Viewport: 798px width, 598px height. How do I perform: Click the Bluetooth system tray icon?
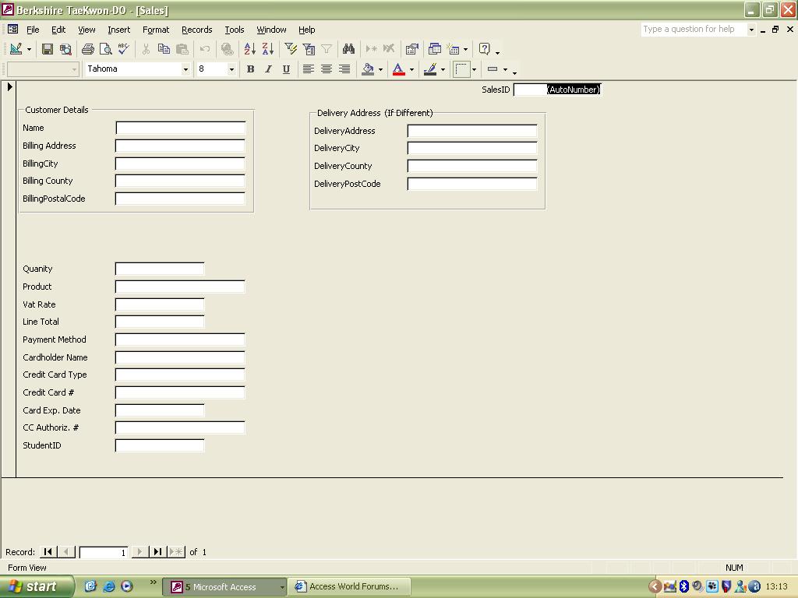(x=684, y=586)
